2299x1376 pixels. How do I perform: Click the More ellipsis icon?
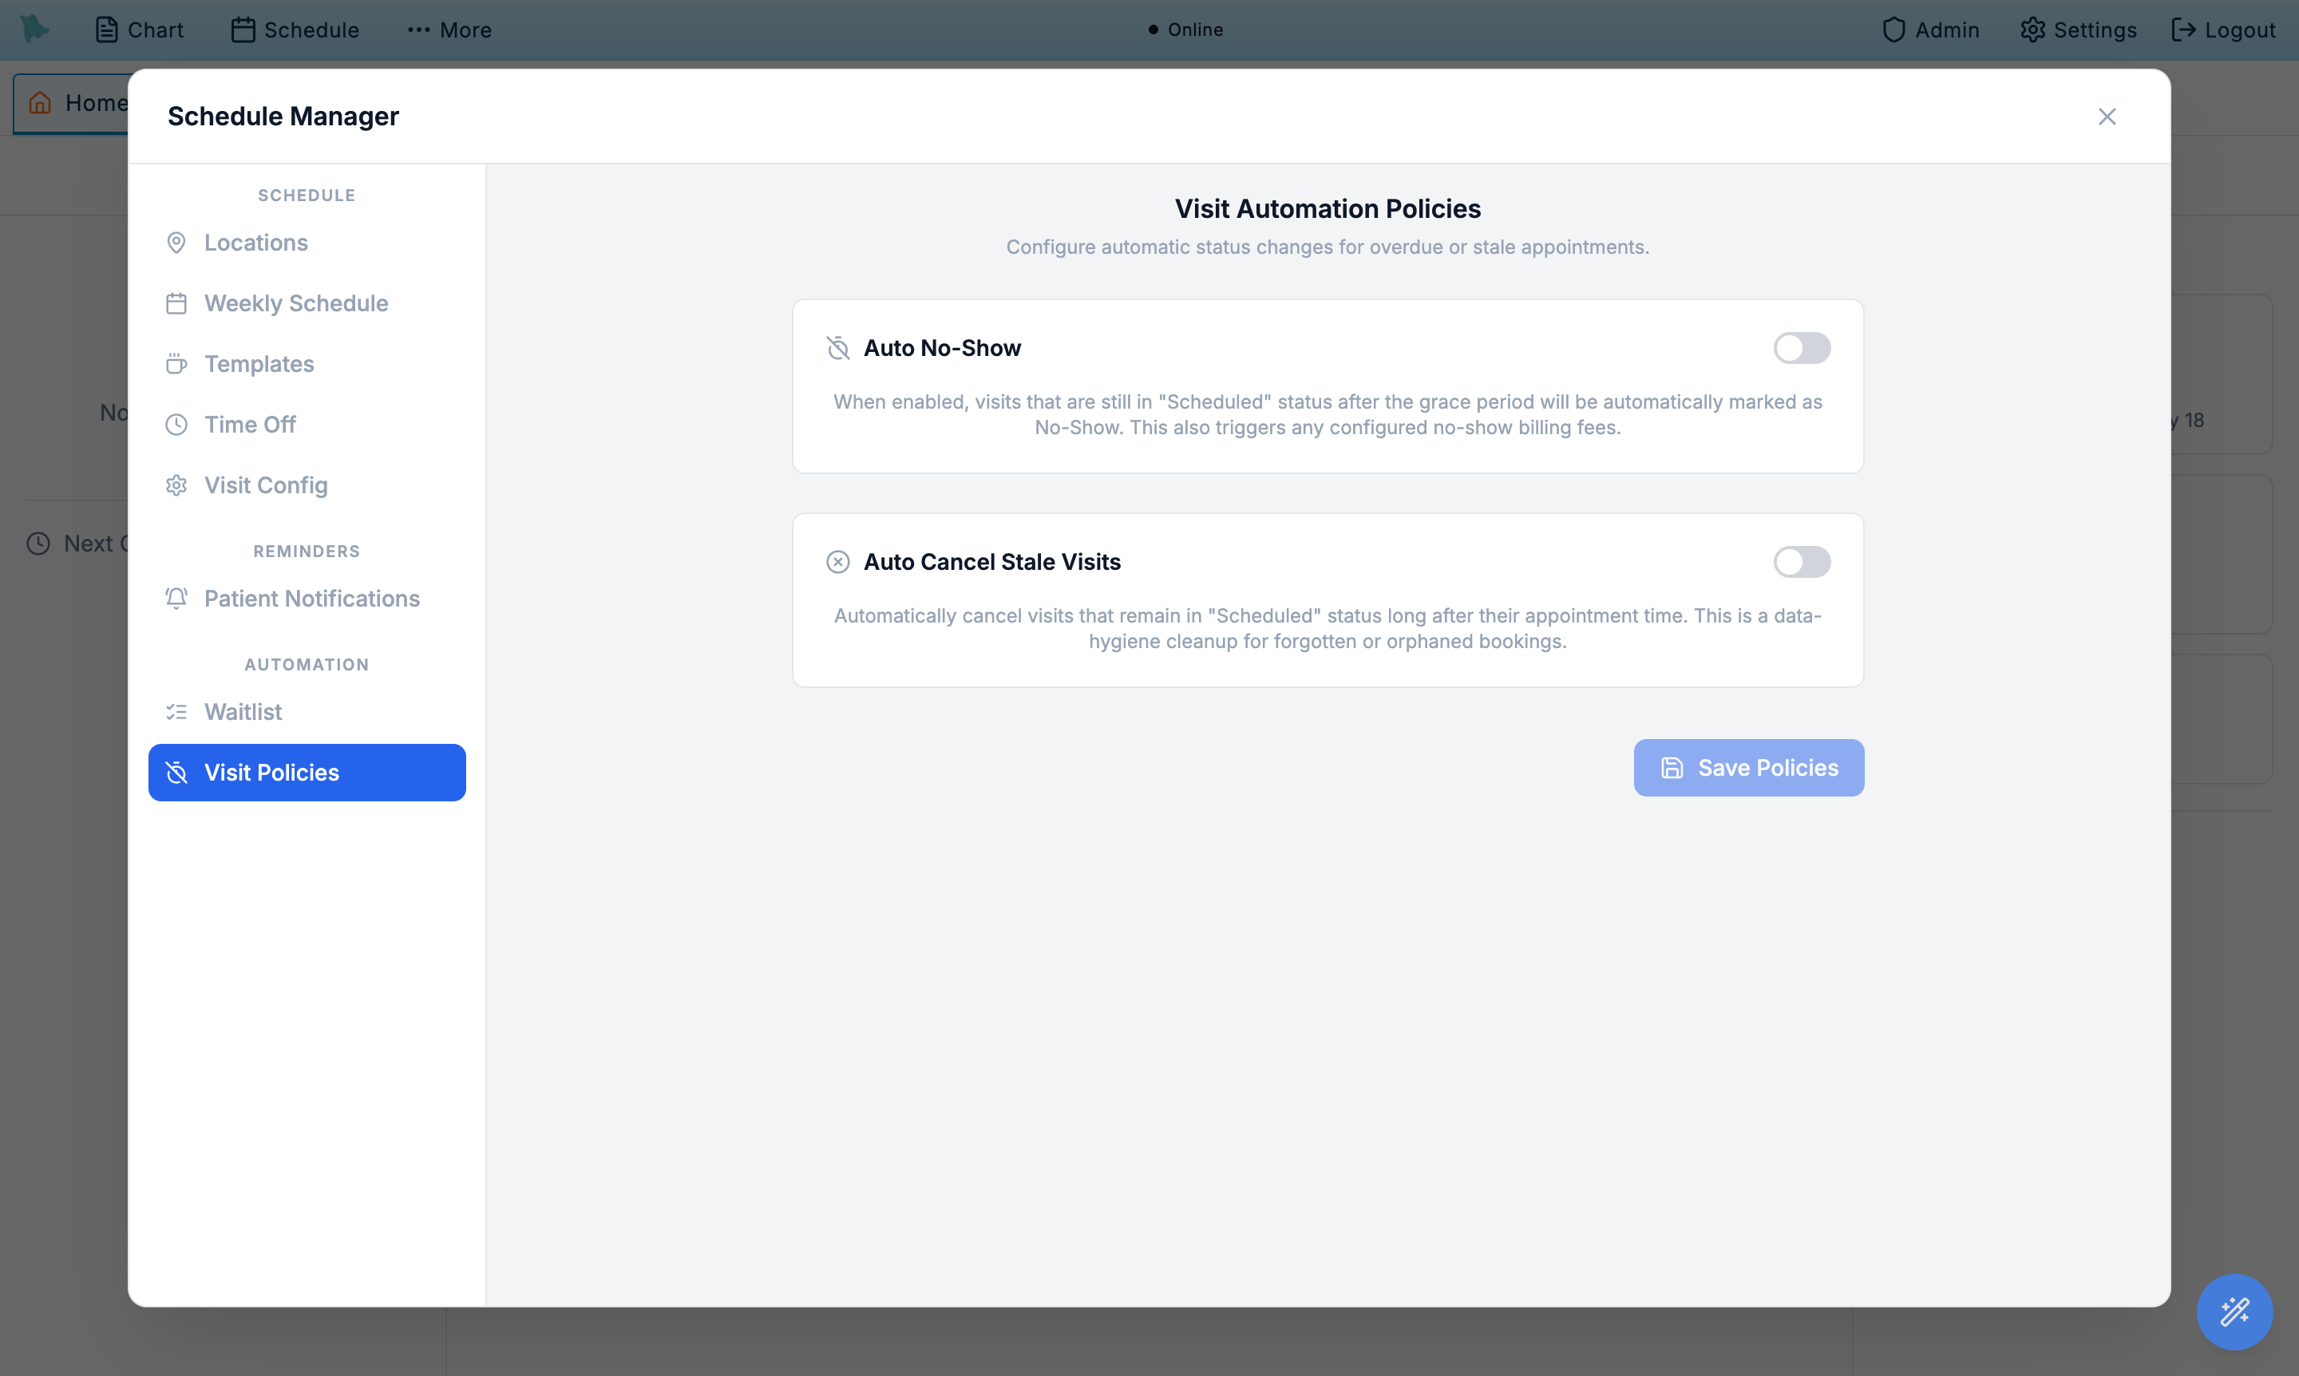tap(418, 30)
